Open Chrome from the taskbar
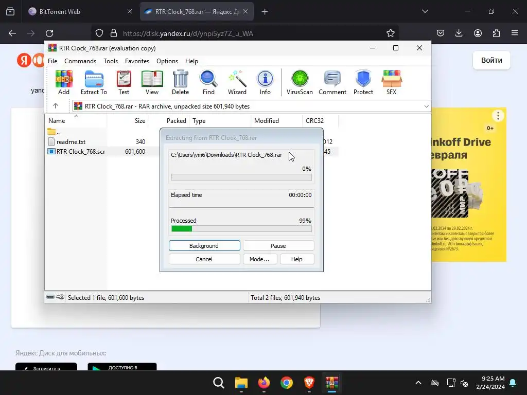Image resolution: width=527 pixels, height=395 pixels. (287, 383)
